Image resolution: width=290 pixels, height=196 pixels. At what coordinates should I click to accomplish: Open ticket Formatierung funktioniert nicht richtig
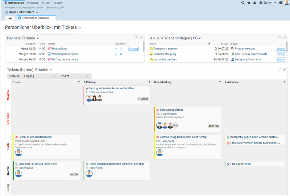[x=183, y=137]
